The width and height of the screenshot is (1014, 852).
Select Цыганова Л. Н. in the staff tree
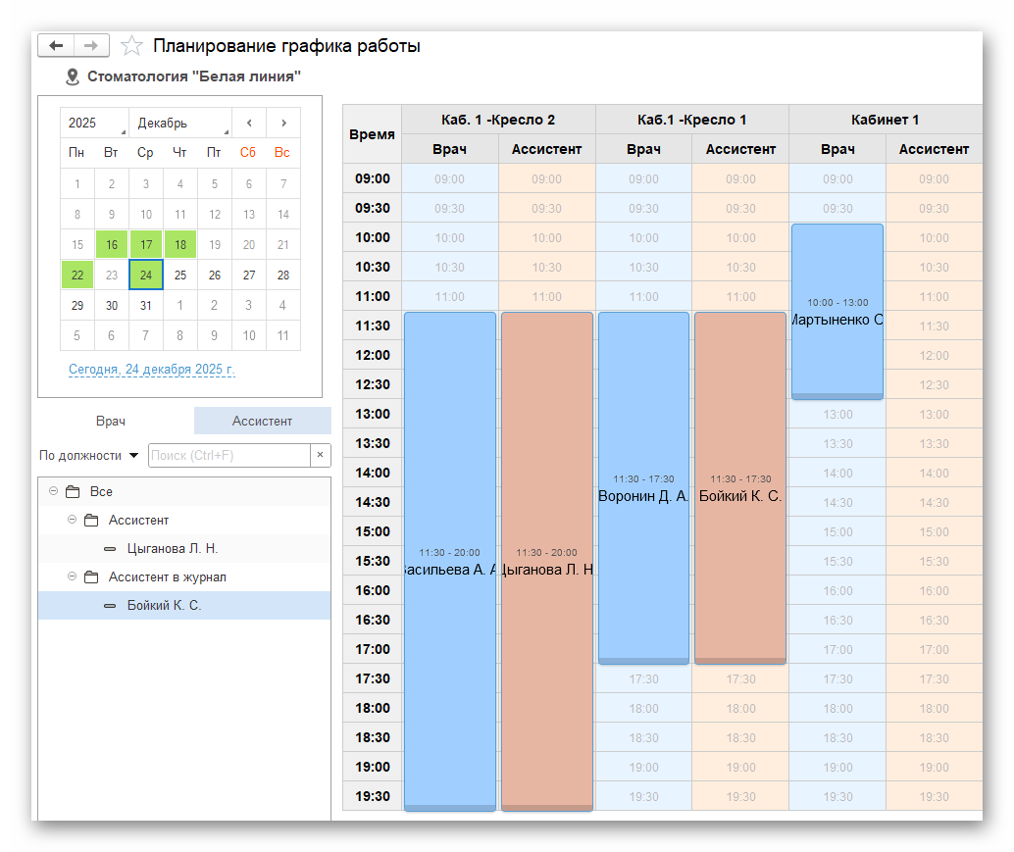point(173,549)
